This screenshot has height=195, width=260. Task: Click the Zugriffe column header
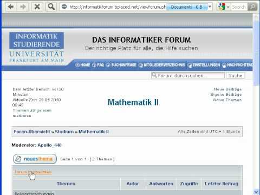189,184
